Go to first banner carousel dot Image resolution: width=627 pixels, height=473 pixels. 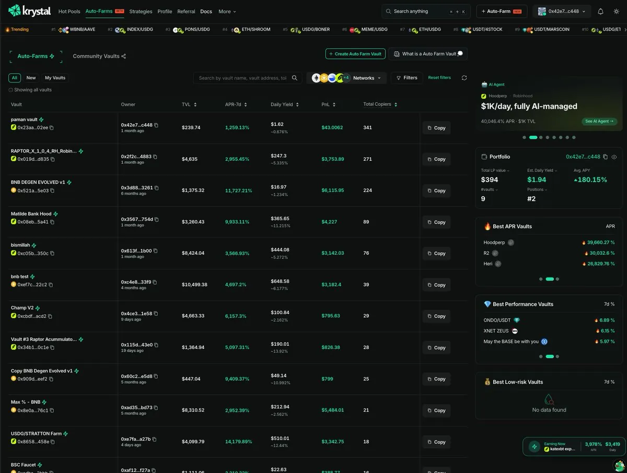tap(524, 137)
